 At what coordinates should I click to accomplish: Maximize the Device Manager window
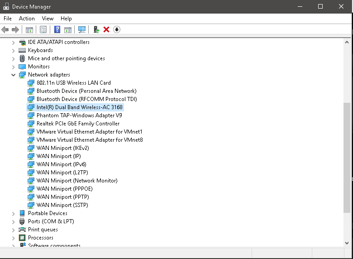click(x=320, y=6)
